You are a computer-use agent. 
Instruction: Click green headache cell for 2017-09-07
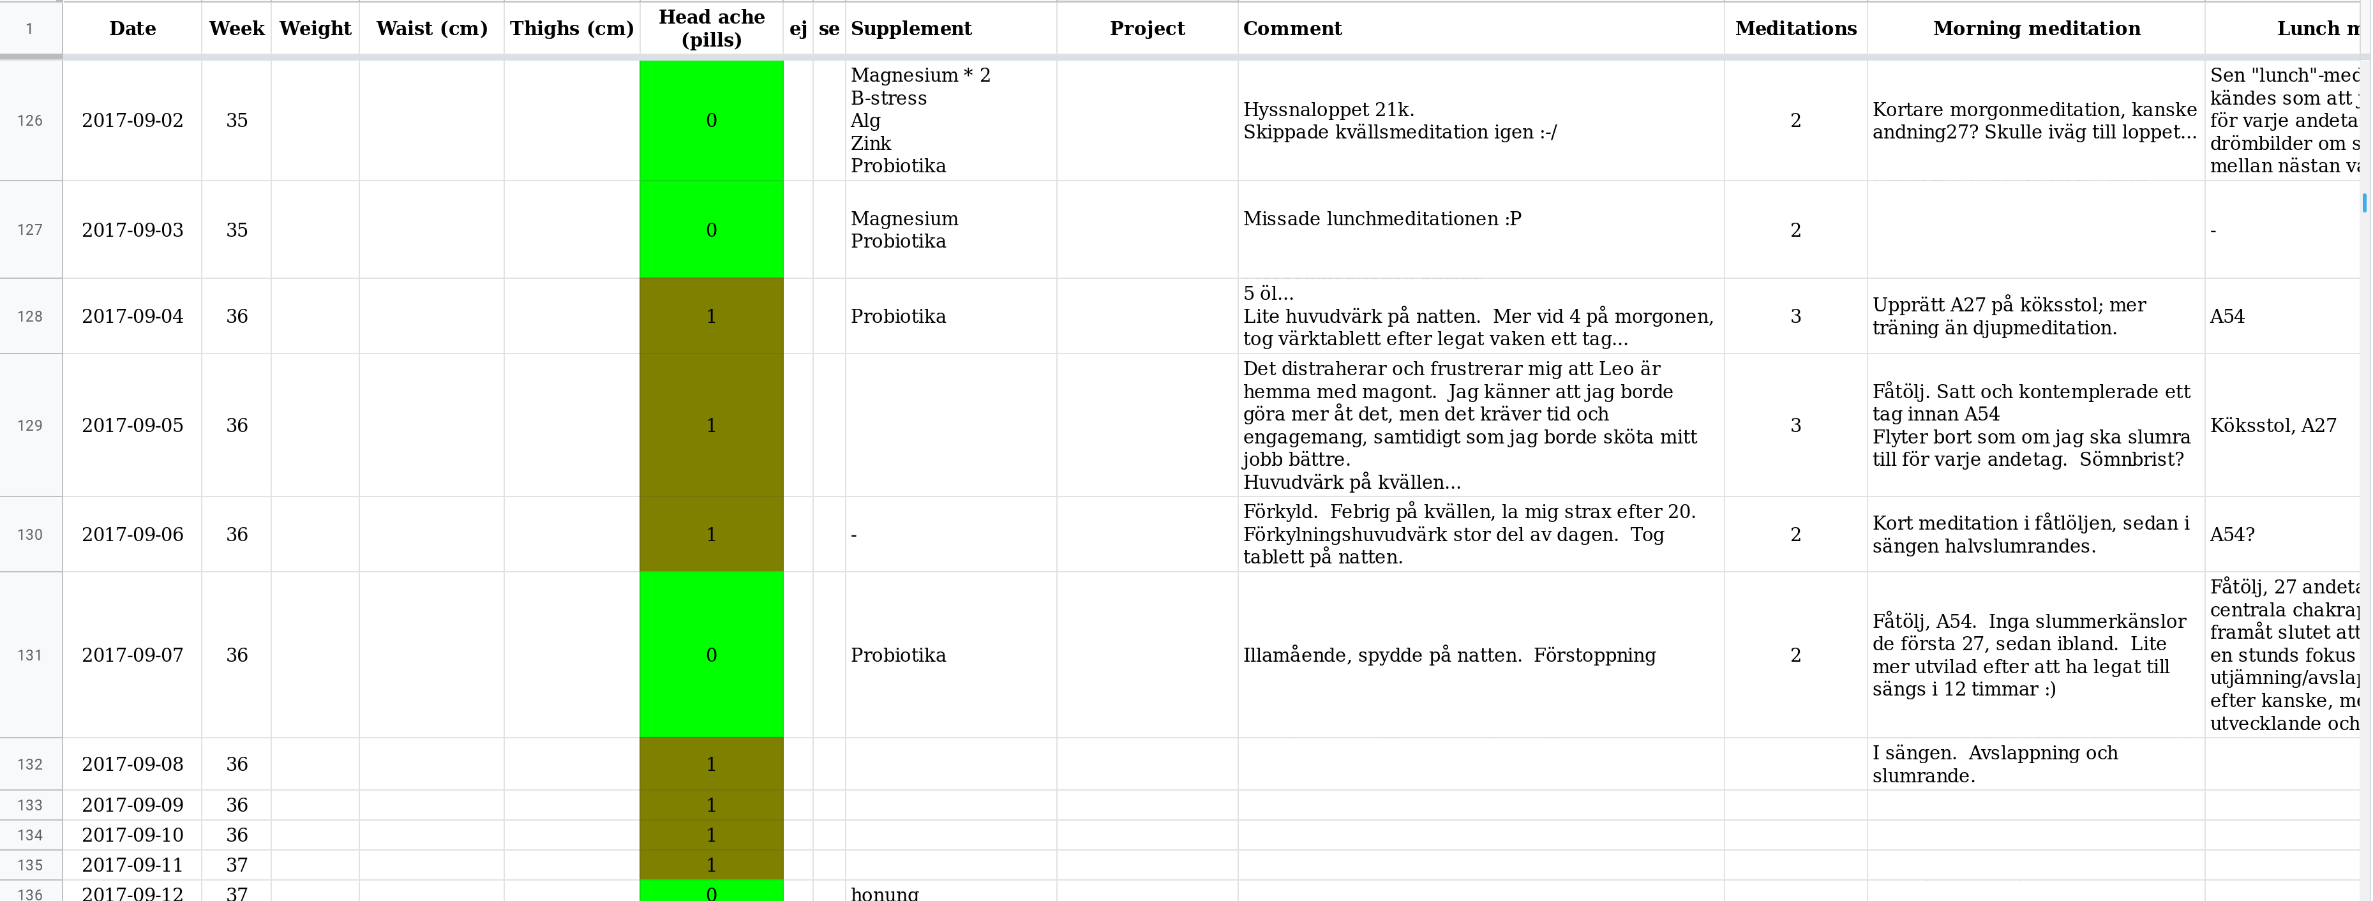(711, 655)
